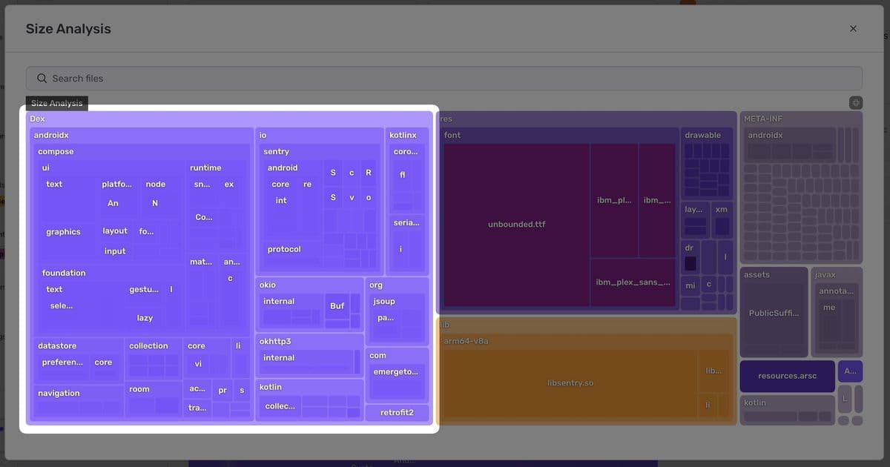Open the compose group header
This screenshot has width=890, height=467.
click(56, 151)
